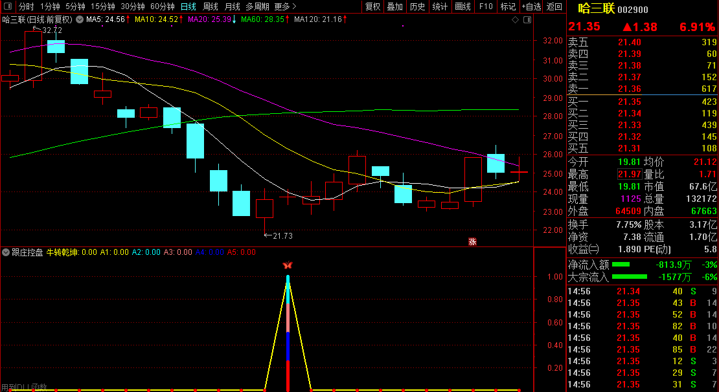
Task: Click the red butterfly signal marker
Action: tap(288, 265)
